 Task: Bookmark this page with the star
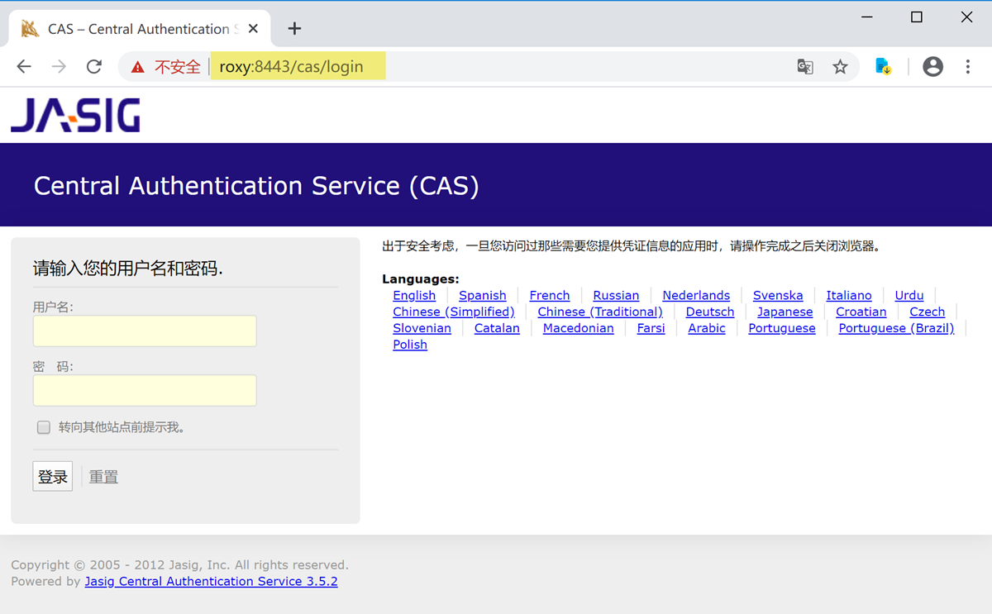pyautogui.click(x=840, y=67)
